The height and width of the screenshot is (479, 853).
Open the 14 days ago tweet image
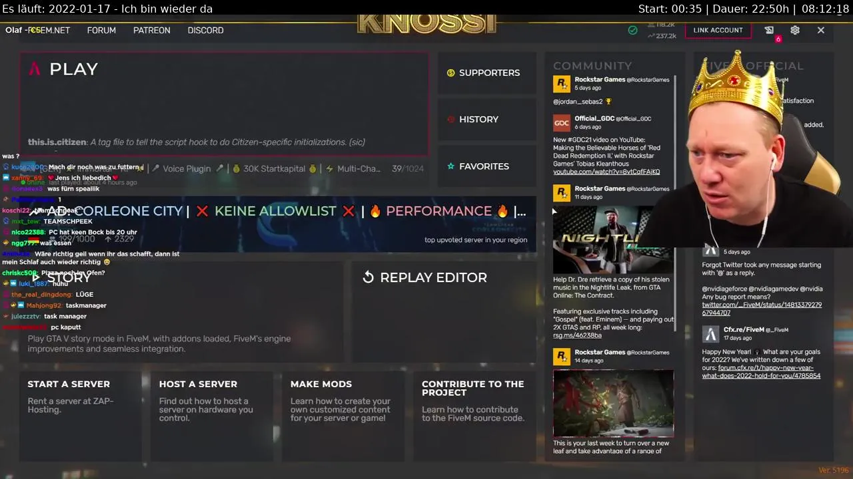[613, 403]
